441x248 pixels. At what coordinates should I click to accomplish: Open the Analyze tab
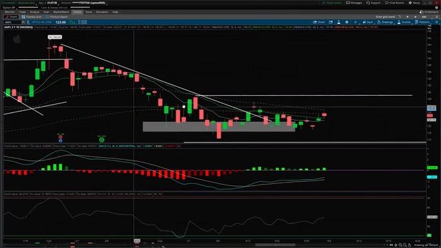[x=34, y=12]
